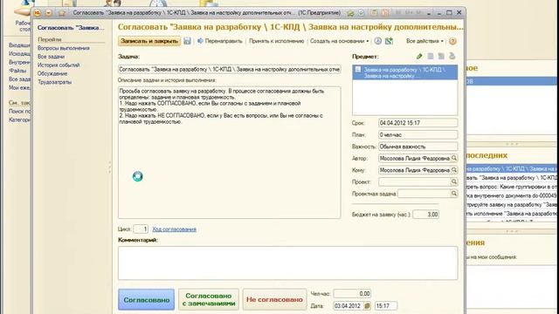Click Принять к исполнению
This screenshot has width=559, height=314.
click(x=276, y=41)
